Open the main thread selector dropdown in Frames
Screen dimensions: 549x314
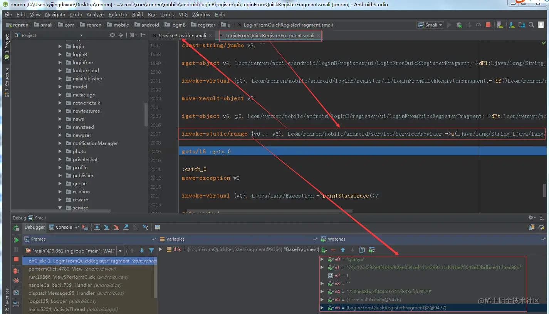point(120,251)
